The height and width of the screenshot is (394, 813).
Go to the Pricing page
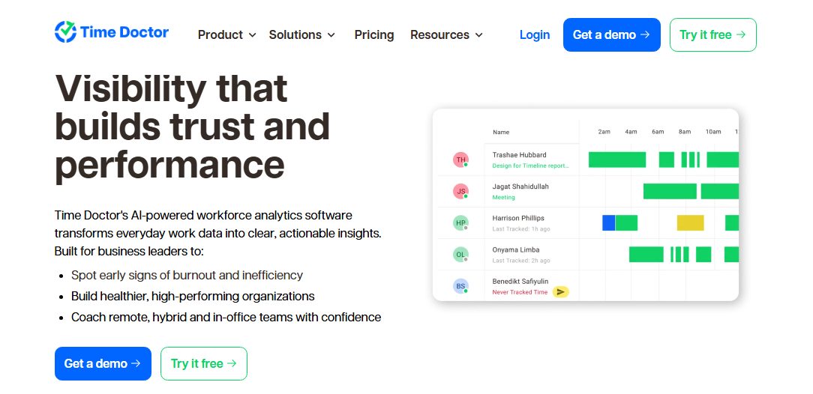pyautogui.click(x=373, y=34)
